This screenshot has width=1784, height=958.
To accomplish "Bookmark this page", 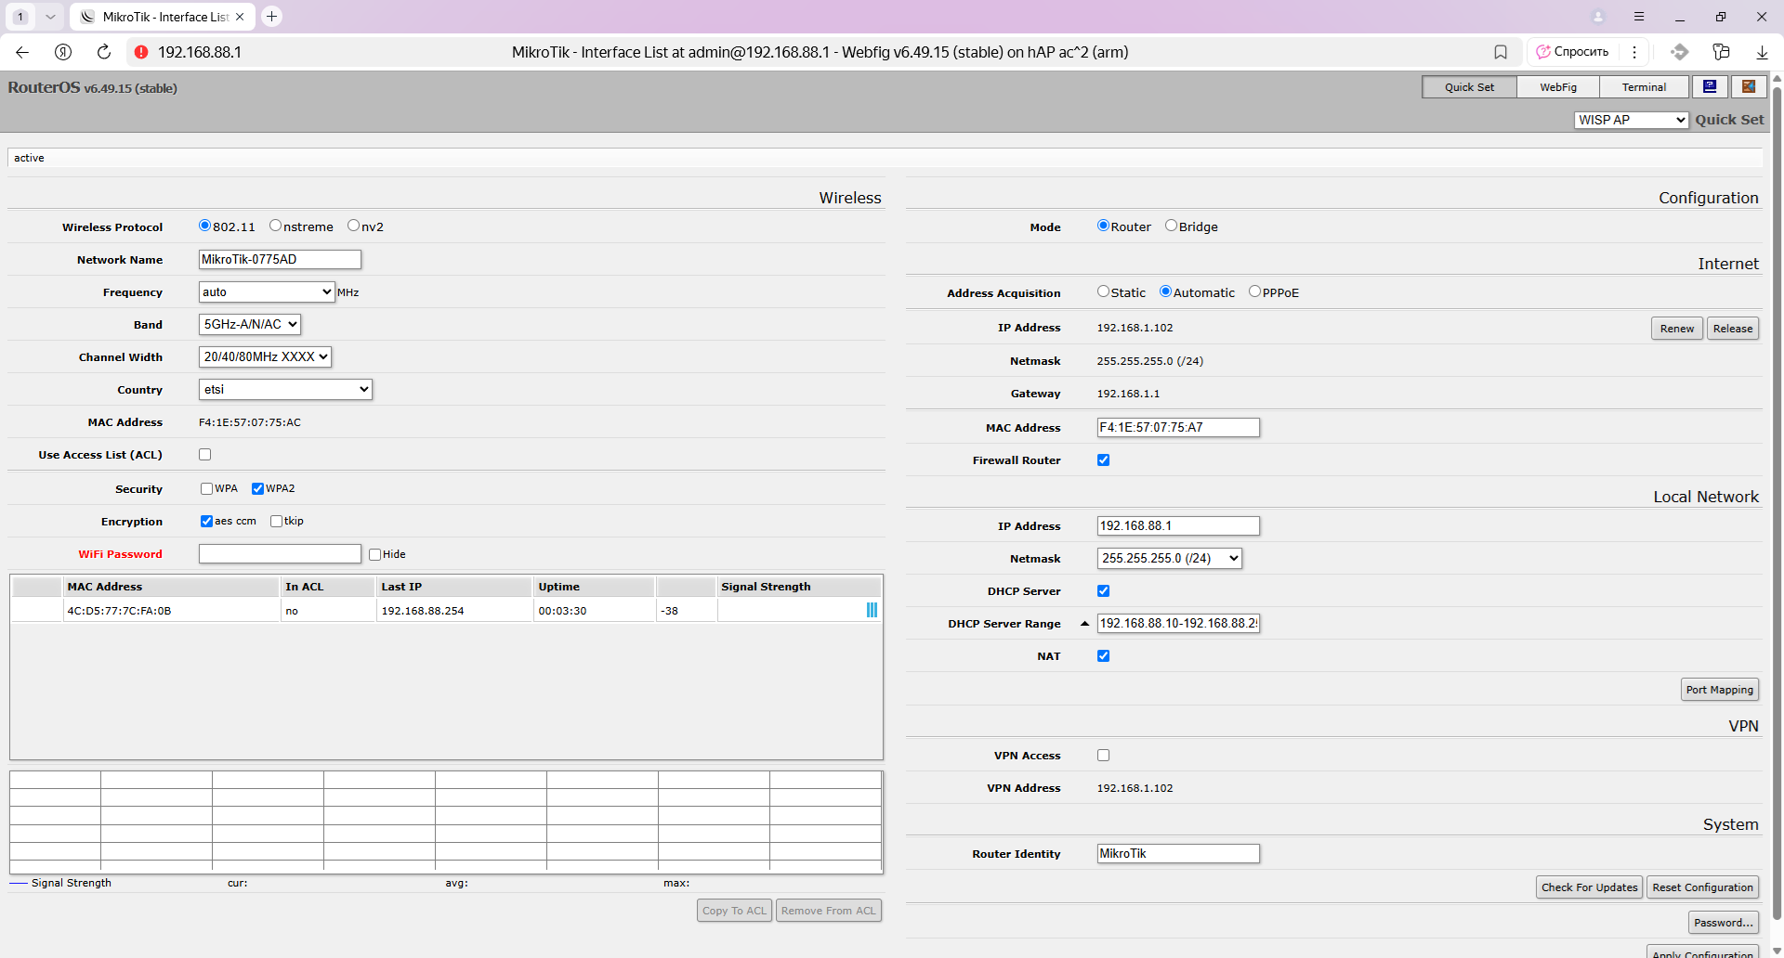I will (1501, 52).
